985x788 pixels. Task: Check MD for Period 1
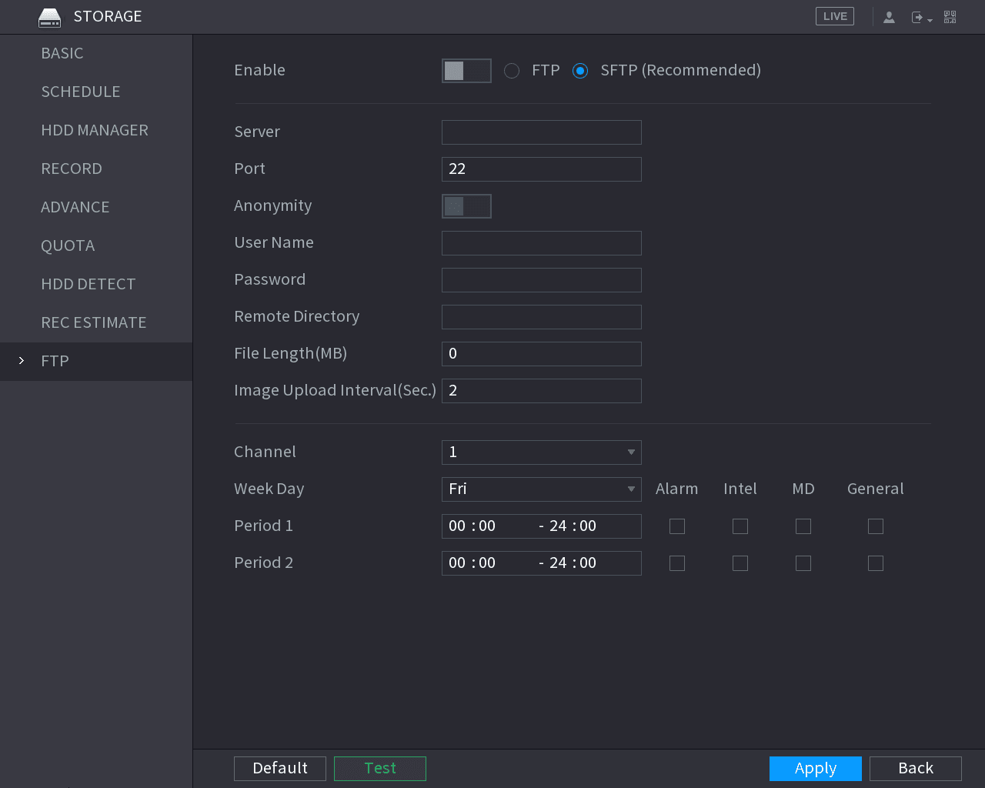803,526
